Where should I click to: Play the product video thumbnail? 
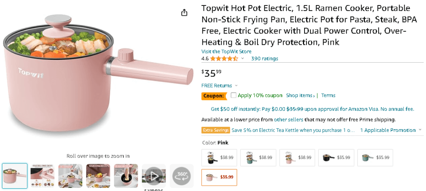point(154,176)
